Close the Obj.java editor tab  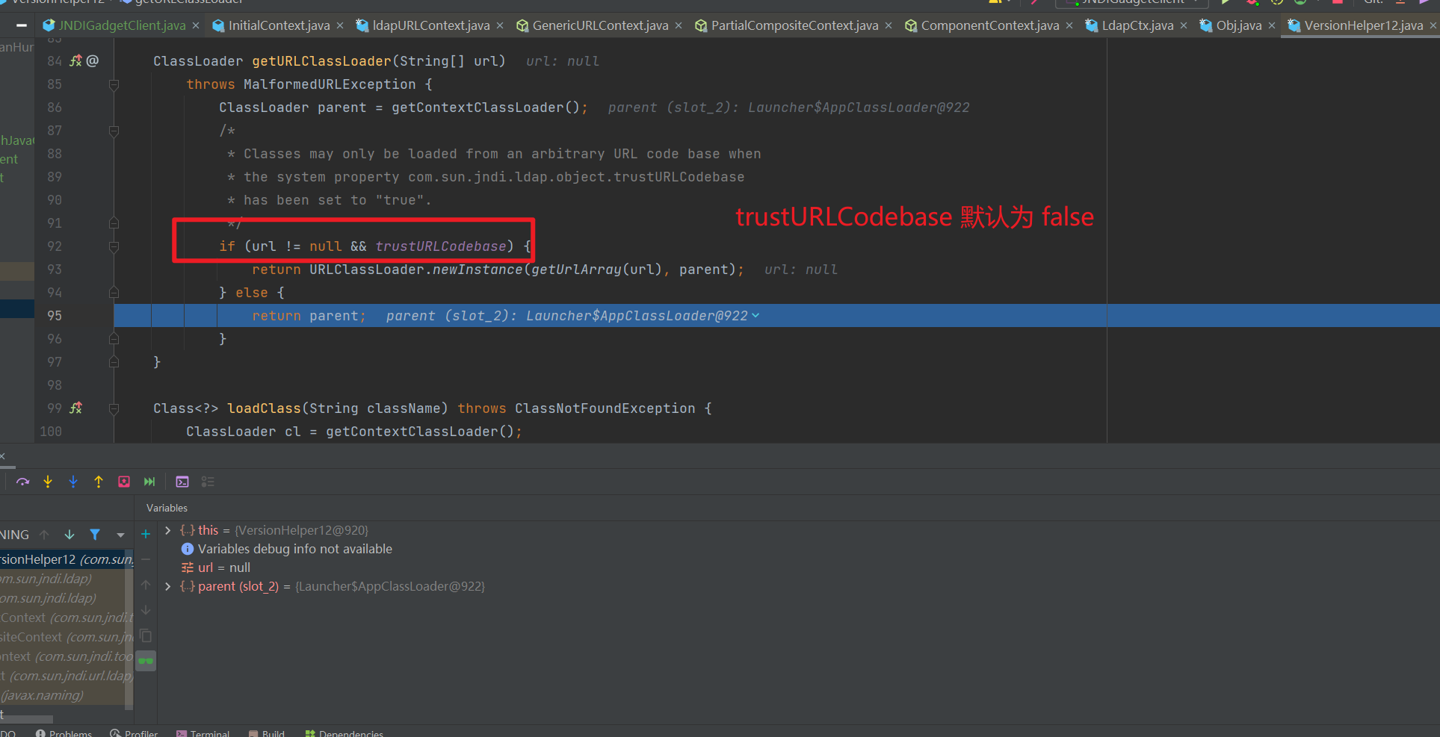1272,25
